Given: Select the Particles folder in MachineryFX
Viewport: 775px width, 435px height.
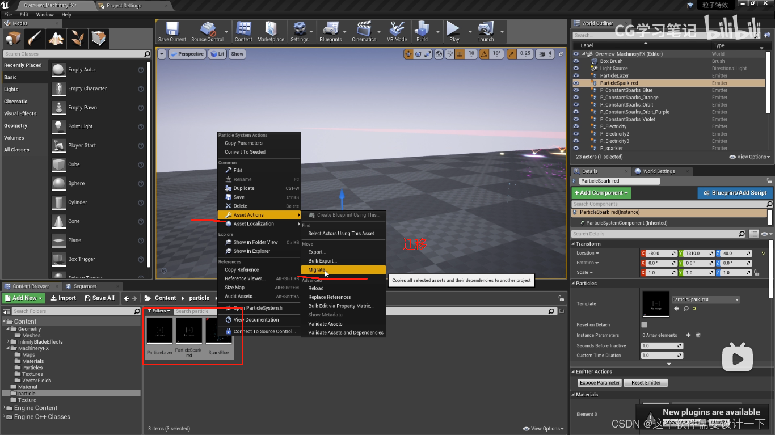Looking at the screenshot, I should (x=32, y=368).
